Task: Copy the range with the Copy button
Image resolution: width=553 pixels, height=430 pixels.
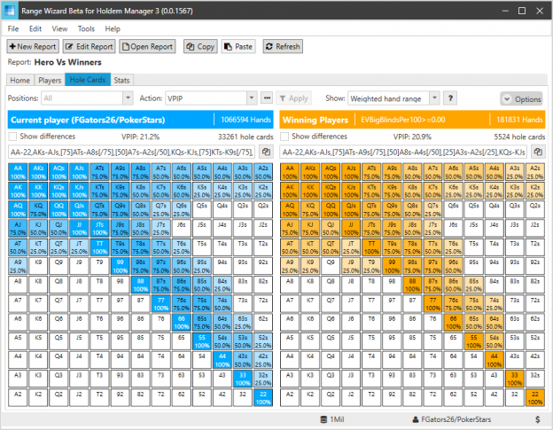Action: 200,47
